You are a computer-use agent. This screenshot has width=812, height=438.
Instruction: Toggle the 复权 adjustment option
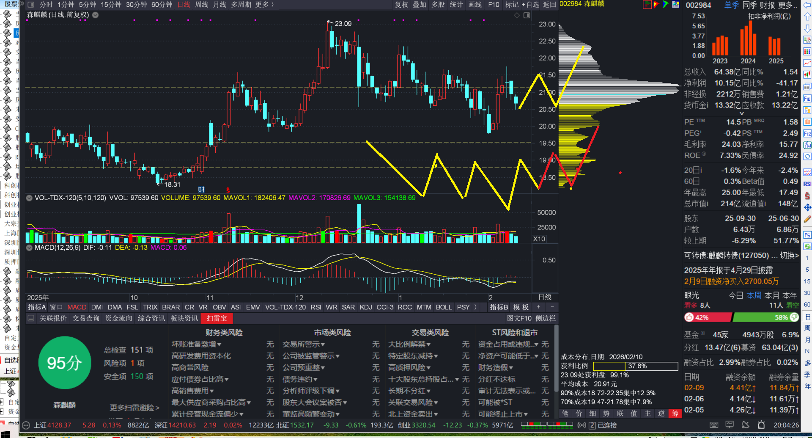(x=402, y=5)
